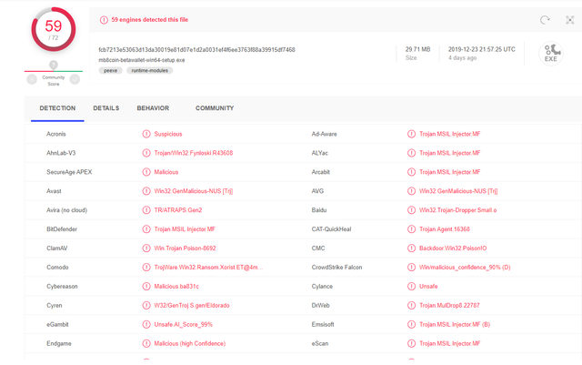Click 'Trojan/Win32.Fynloski.R43608' detection result
582x365 pixels.
[x=194, y=153]
